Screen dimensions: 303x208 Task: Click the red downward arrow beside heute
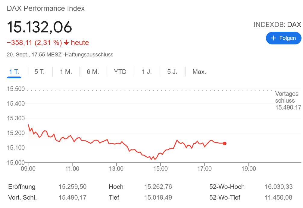coord(66,43)
